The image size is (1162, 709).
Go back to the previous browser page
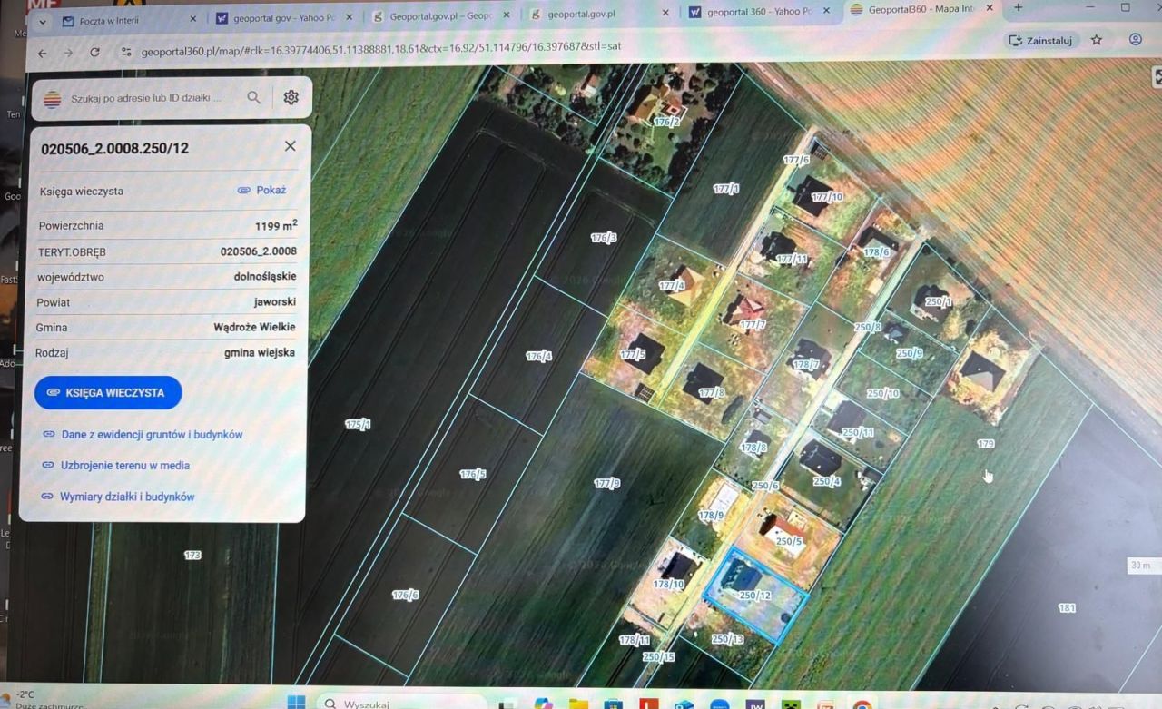(x=42, y=54)
